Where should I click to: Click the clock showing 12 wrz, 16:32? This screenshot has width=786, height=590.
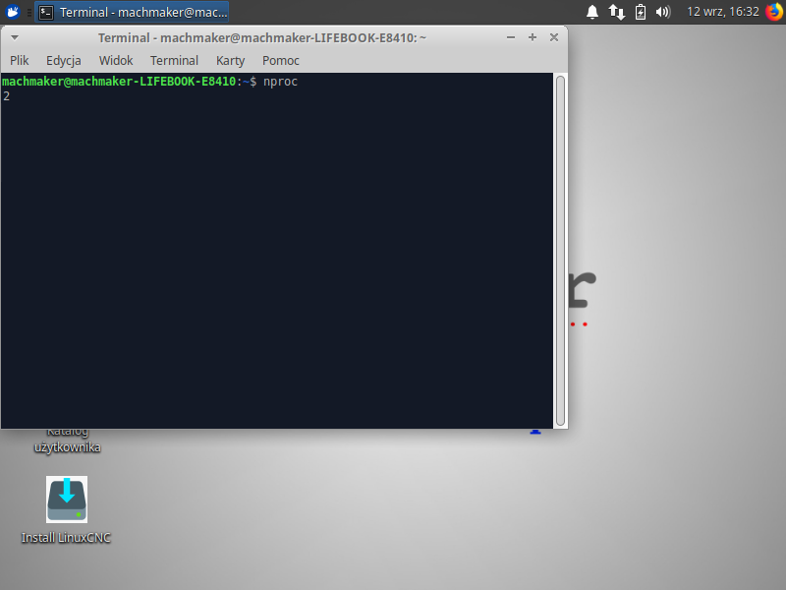723,12
